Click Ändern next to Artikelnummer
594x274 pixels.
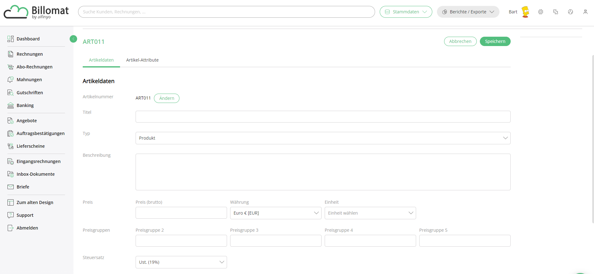(x=167, y=98)
